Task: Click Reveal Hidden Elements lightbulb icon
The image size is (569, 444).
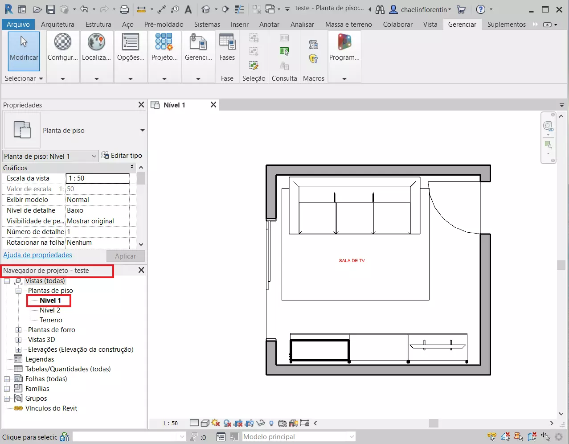Action: click(x=271, y=423)
